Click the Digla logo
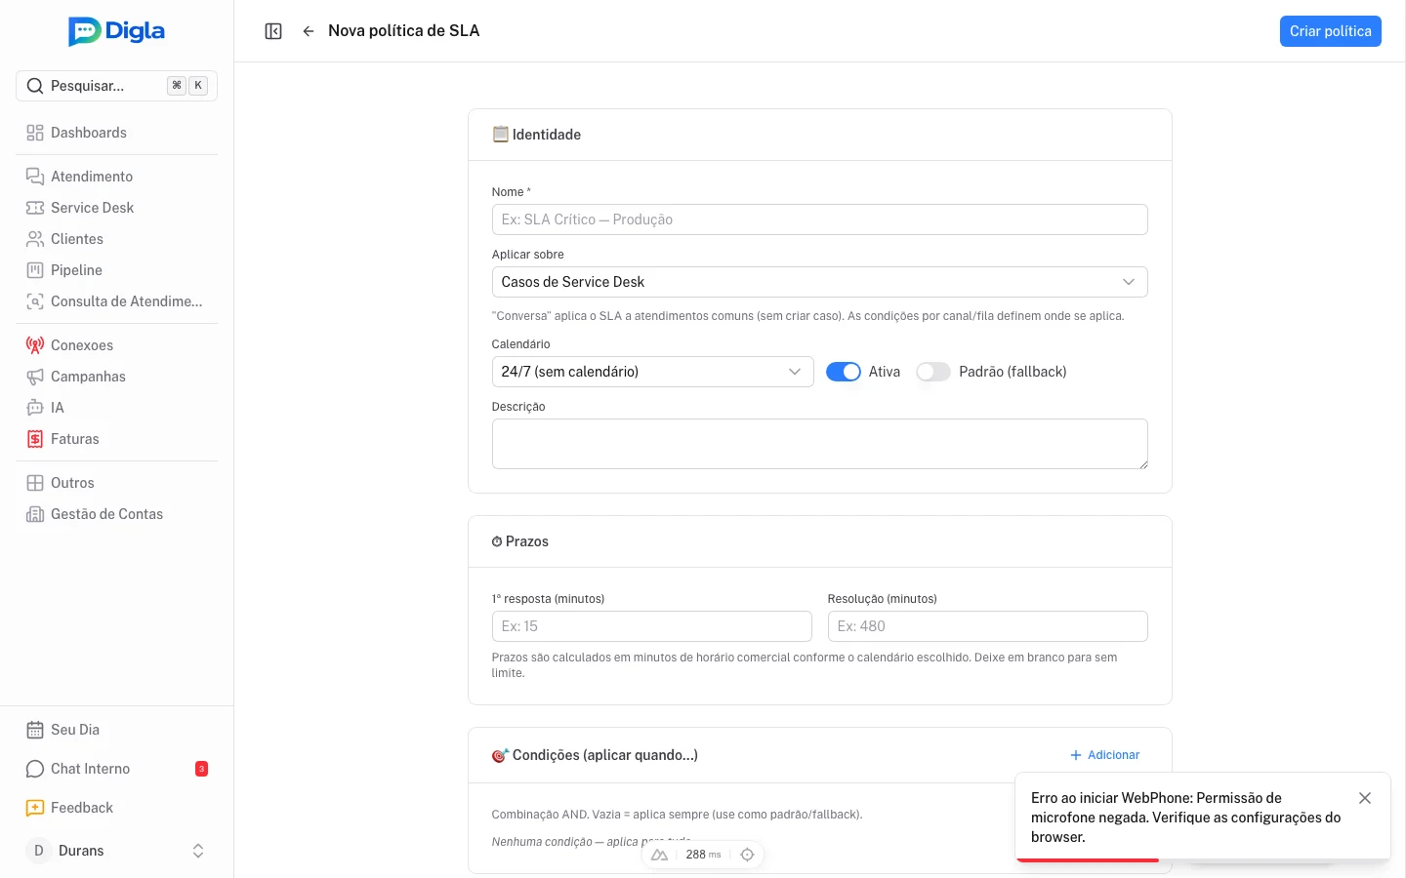This screenshot has width=1406, height=878. [x=116, y=31]
